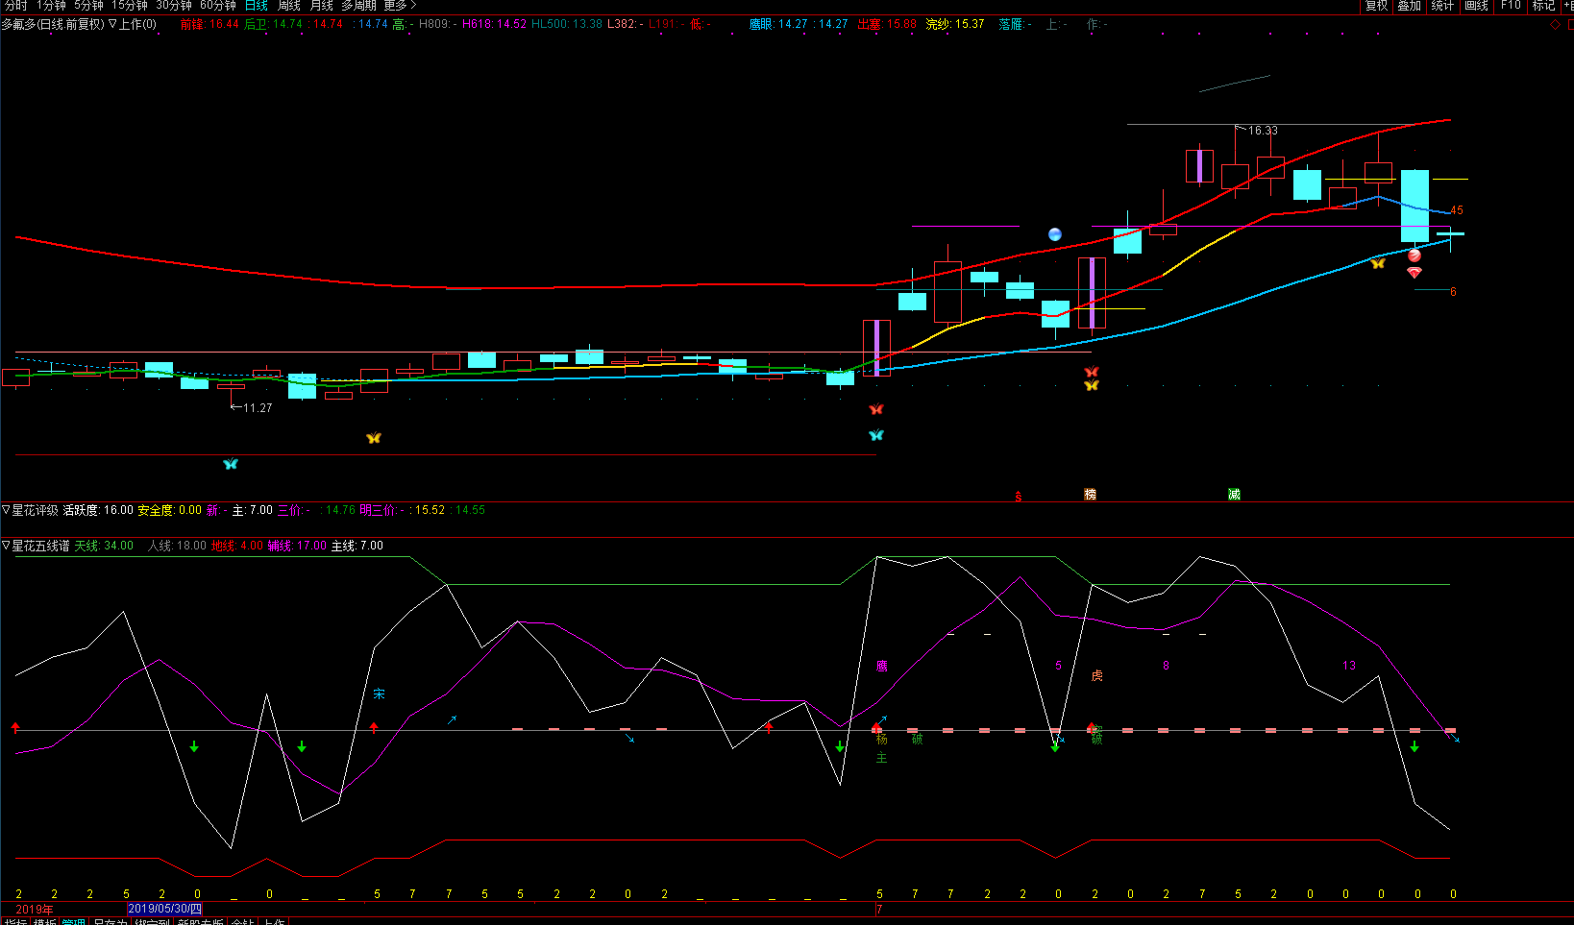Click the 标记 mark button

[1543, 6]
